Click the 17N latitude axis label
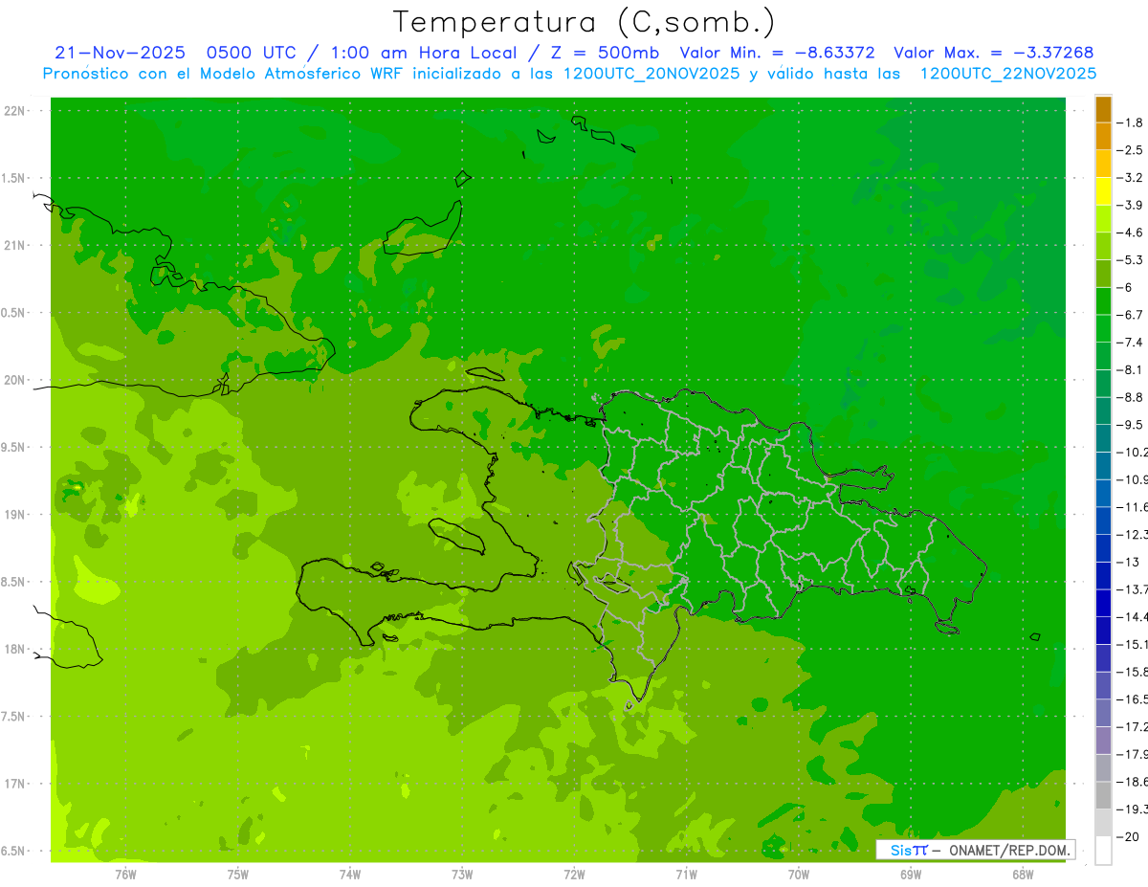The width and height of the screenshot is (1148, 887). [x=16, y=784]
